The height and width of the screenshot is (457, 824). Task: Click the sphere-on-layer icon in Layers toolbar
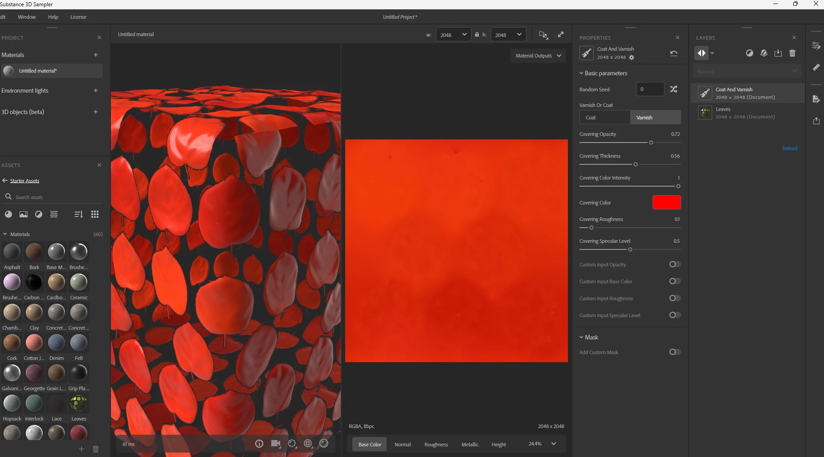coord(764,53)
